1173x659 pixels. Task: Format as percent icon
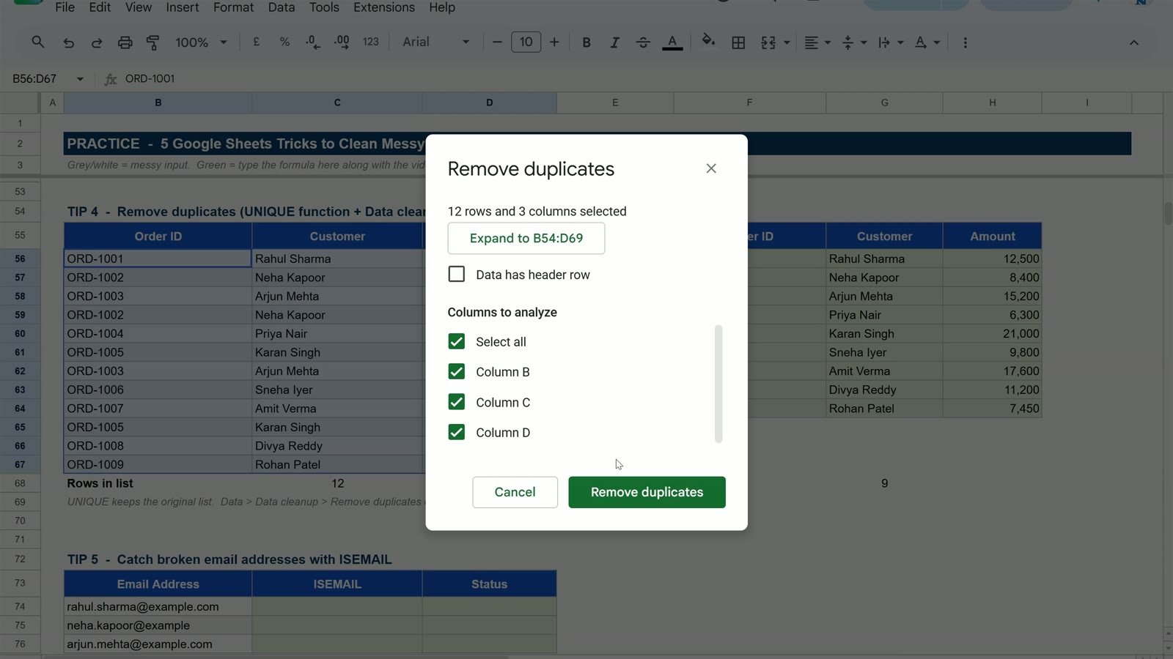tap(284, 42)
